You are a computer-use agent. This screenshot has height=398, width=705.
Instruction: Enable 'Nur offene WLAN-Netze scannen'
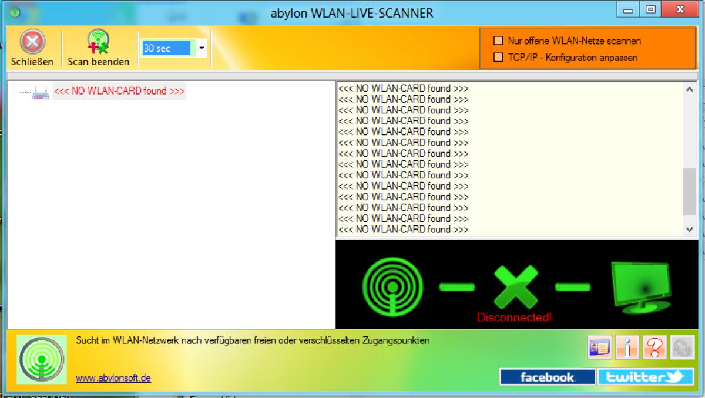[x=499, y=41]
